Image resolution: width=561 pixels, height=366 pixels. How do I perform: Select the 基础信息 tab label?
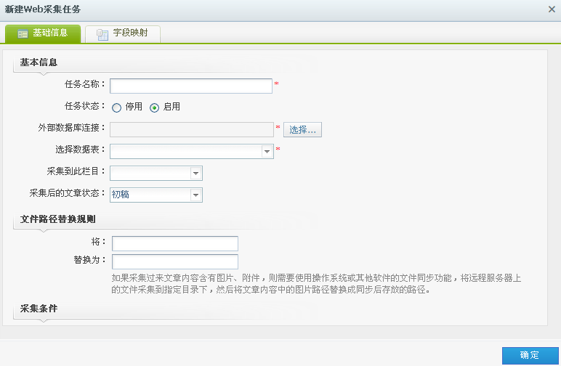click(x=50, y=33)
